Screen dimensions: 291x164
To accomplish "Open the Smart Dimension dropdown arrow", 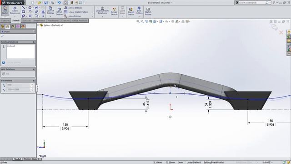I will click(15, 16).
